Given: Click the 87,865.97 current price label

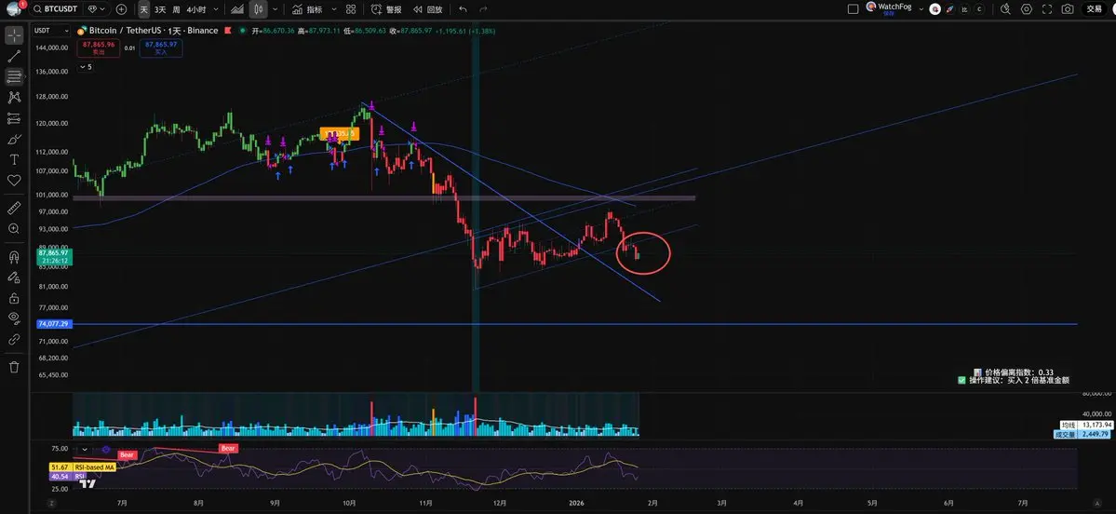Looking at the screenshot, I should point(54,256).
